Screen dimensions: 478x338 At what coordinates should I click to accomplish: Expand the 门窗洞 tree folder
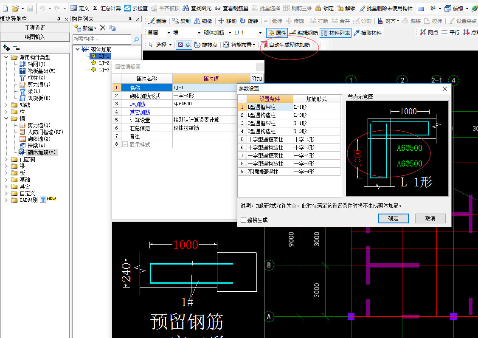coord(6,159)
